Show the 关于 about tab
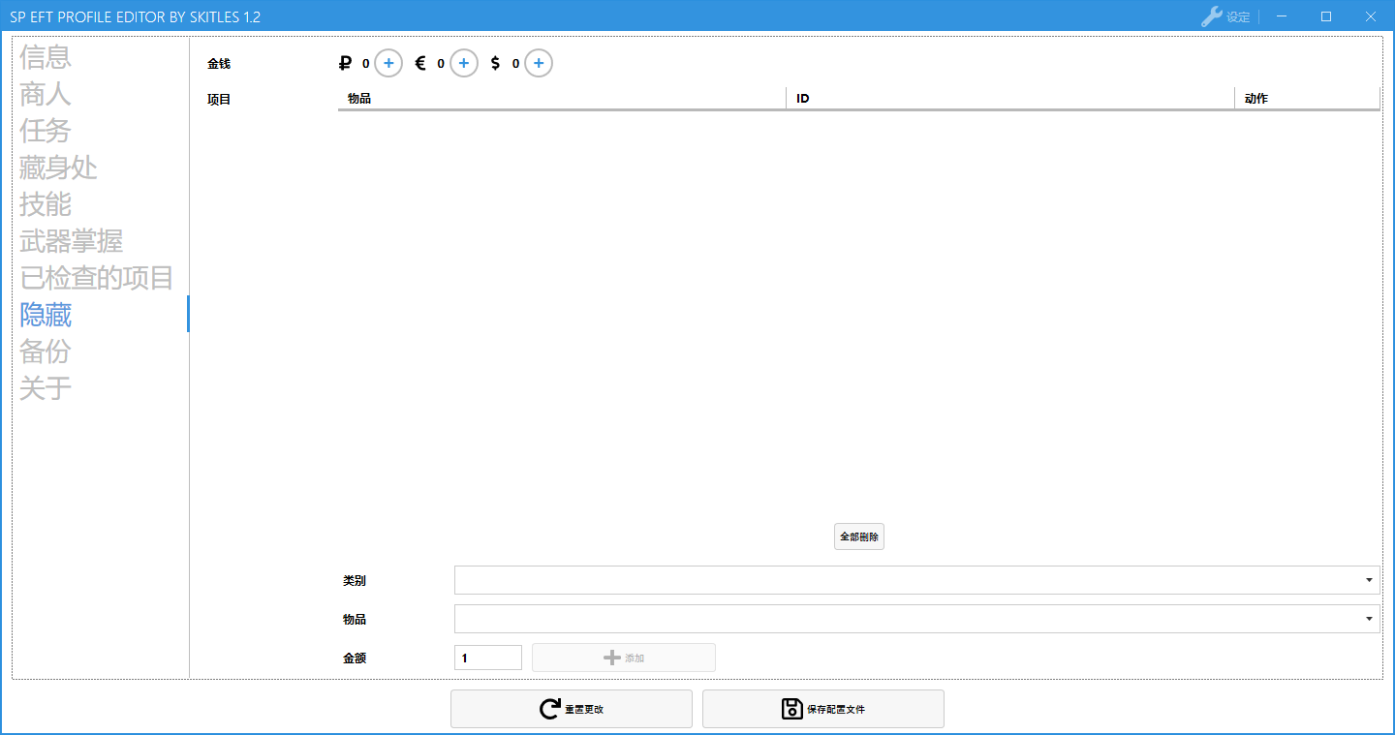The width and height of the screenshot is (1395, 735). pos(46,388)
